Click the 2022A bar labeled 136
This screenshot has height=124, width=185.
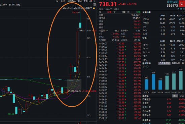160,85
